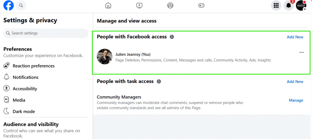
Task: Open the Gaming controller icon
Action: tap(201, 5)
